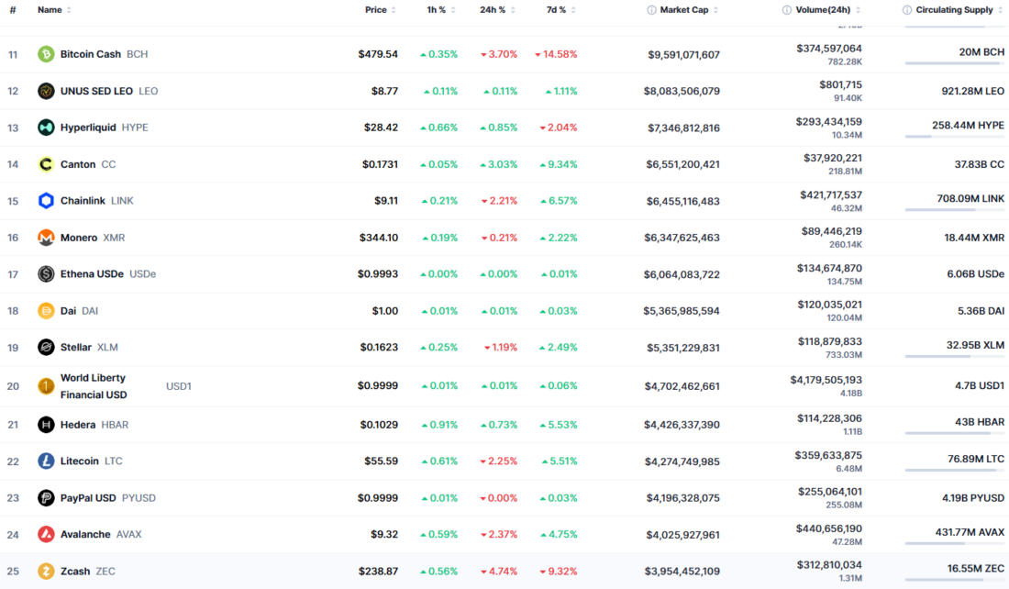Sort by the # rank column
The width and height of the screenshot is (1009, 589).
(x=12, y=10)
